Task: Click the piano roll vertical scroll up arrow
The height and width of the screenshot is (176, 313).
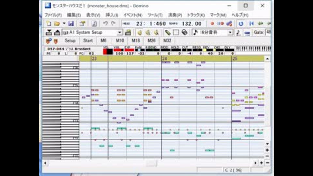Action: 267,59
